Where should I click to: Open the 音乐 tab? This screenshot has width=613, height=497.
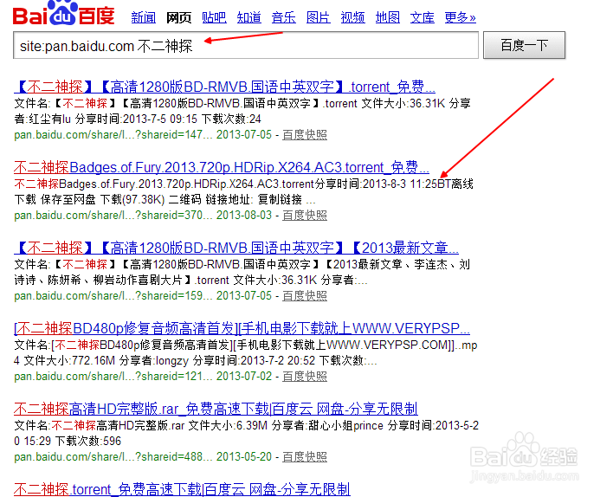tap(284, 17)
